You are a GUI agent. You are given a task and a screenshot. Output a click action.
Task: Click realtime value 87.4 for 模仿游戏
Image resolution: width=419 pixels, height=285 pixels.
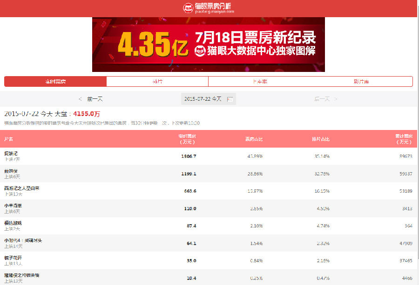point(191,226)
